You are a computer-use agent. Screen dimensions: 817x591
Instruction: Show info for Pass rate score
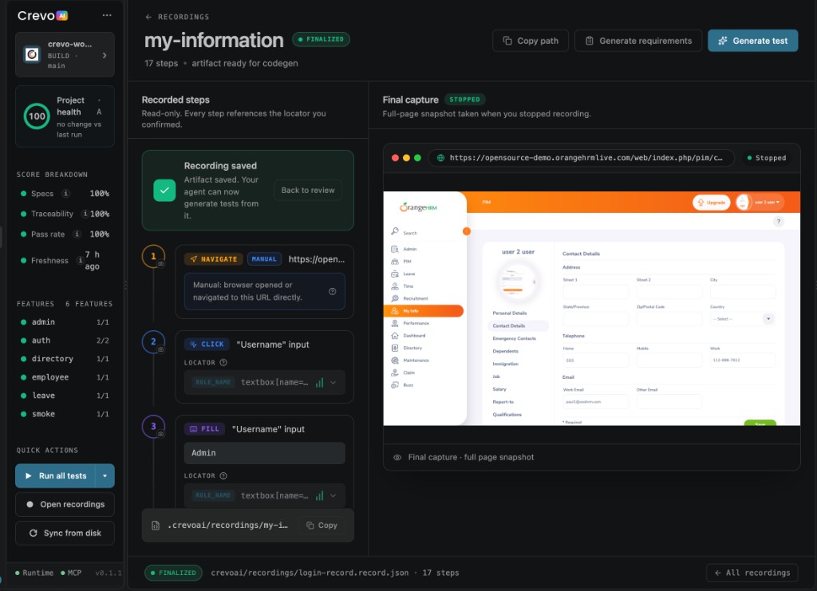77,234
